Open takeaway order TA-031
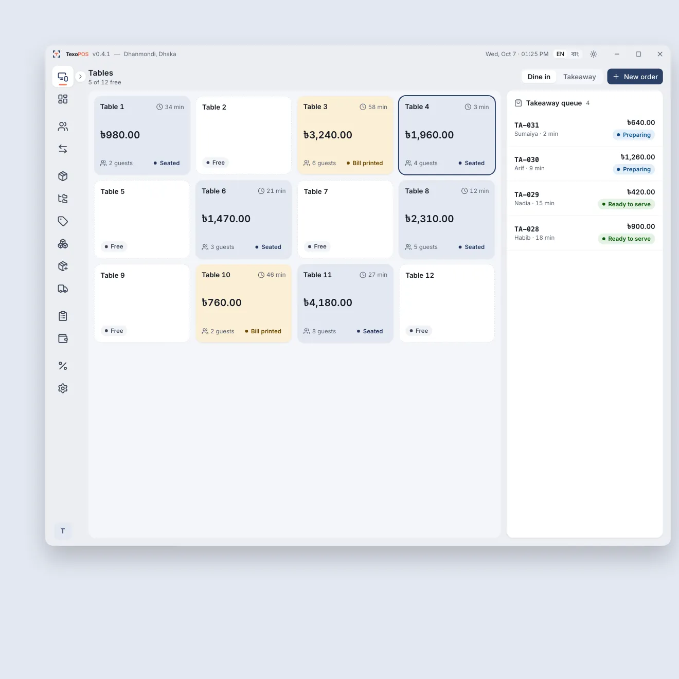 click(x=584, y=129)
